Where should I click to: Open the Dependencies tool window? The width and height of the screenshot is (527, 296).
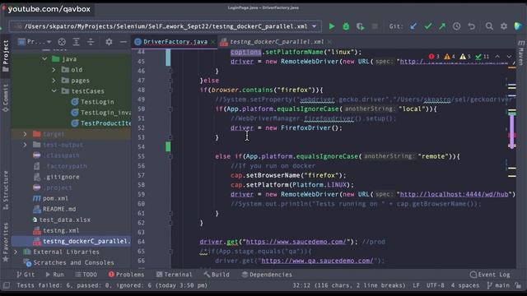point(267,275)
